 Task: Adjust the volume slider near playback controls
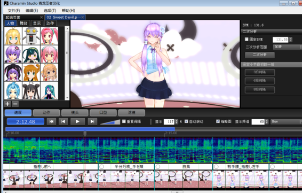(x=110, y=122)
